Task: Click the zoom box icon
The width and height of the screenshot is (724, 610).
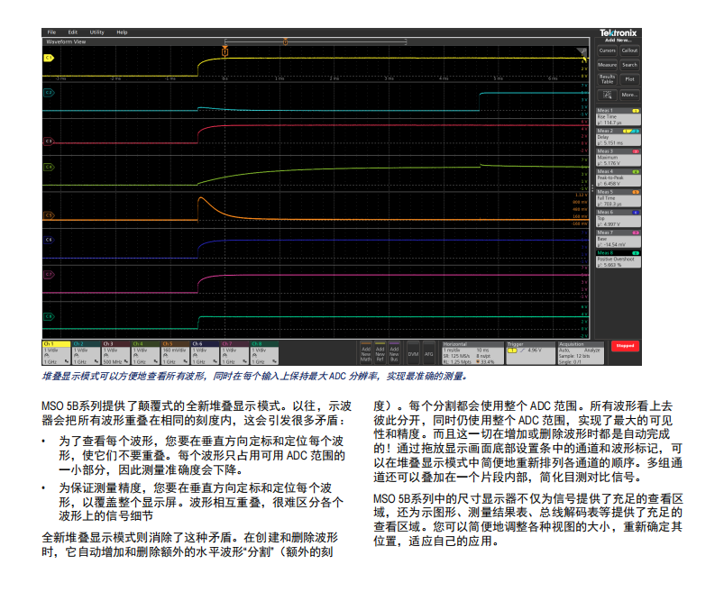Action: pyautogui.click(x=607, y=95)
